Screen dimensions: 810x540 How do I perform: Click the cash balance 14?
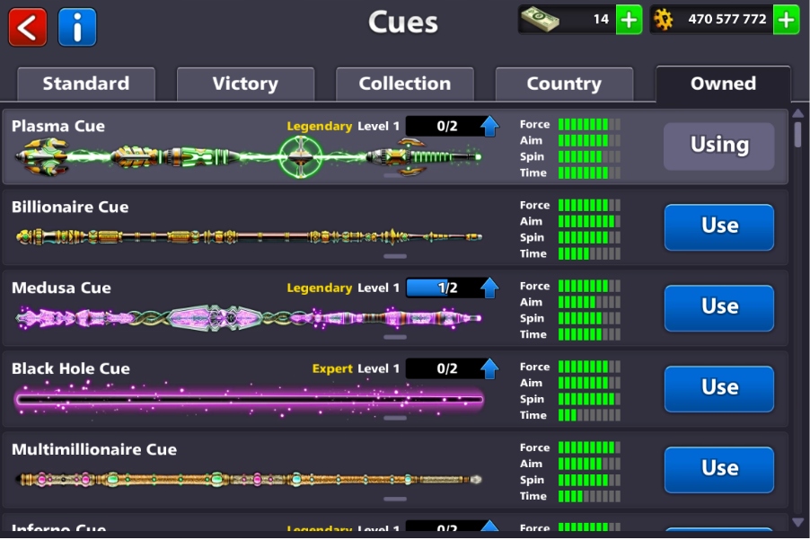(x=602, y=20)
